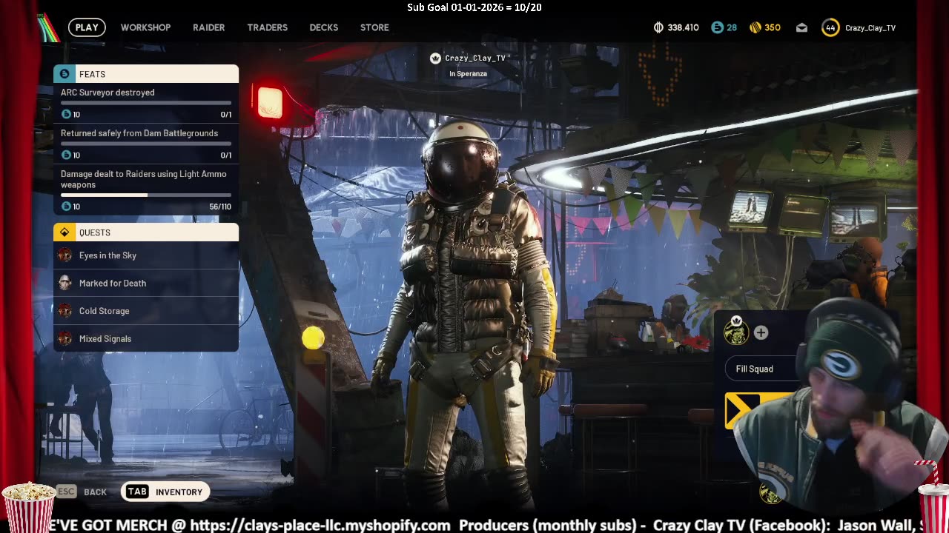Screen dimensions: 949x533
Task: Click the reward icon under ARC Surveyor feat
Action: (x=66, y=114)
